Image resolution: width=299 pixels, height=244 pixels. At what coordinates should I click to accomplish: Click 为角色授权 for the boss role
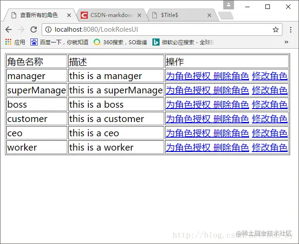coord(188,104)
